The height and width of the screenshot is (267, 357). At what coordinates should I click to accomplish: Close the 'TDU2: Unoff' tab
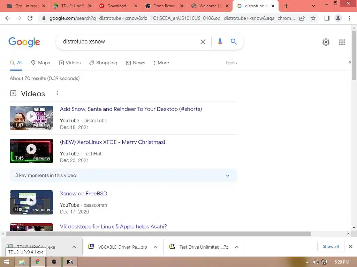pos(90,6)
